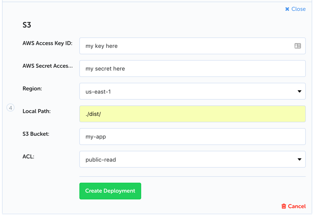This screenshot has height=217, width=313.
Task: Click the step 4 circle marker
Action: (x=11, y=108)
